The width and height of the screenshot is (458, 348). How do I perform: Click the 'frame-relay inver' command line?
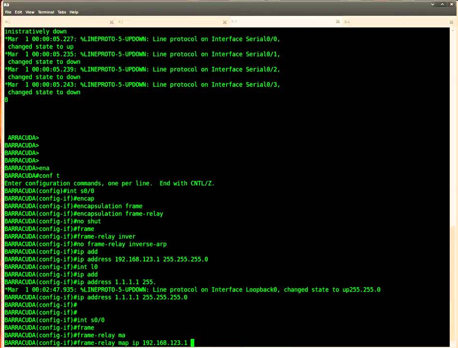tap(70, 236)
